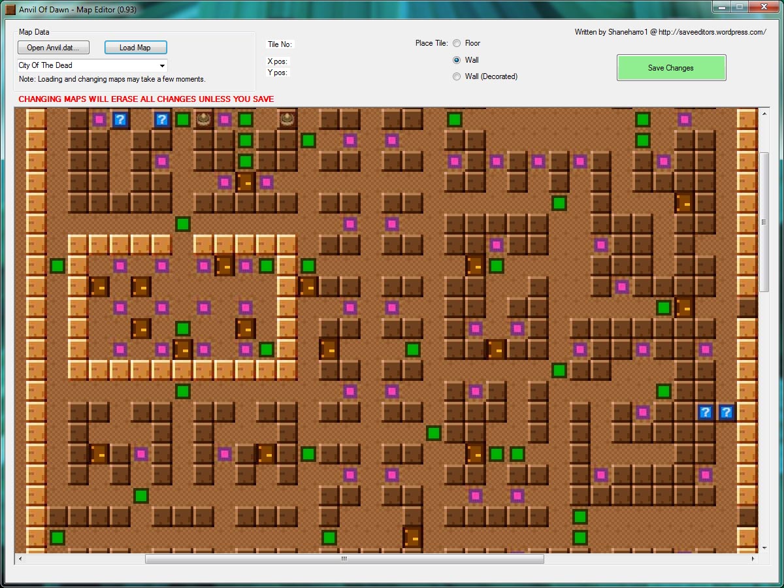784x588 pixels.
Task: Click the blue question-mark tile adjacent to a pink square
Action: (120, 120)
